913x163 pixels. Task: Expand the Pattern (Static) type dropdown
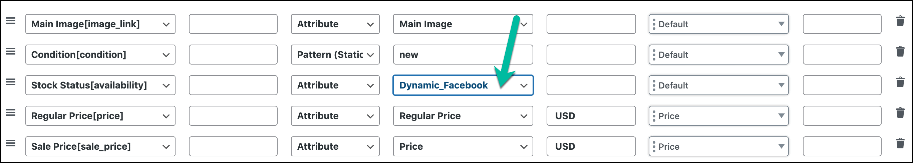click(335, 55)
